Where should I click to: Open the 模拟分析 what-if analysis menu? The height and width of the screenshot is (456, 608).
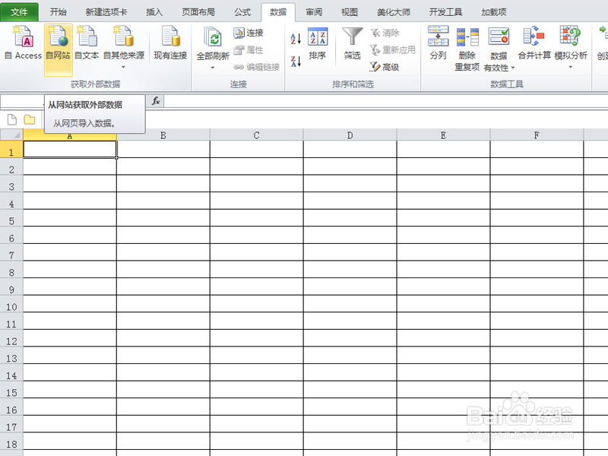571,47
